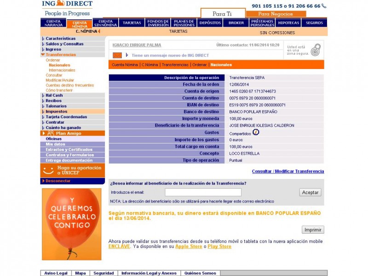Click the IGNACIO ENRIQUE PALMA name link
The width and height of the screenshot is (368, 276).
pyautogui.click(x=137, y=45)
